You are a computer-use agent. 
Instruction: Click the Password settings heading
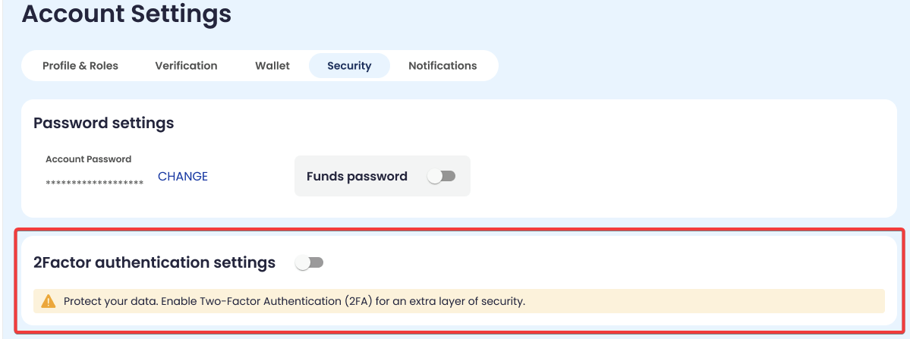(104, 123)
